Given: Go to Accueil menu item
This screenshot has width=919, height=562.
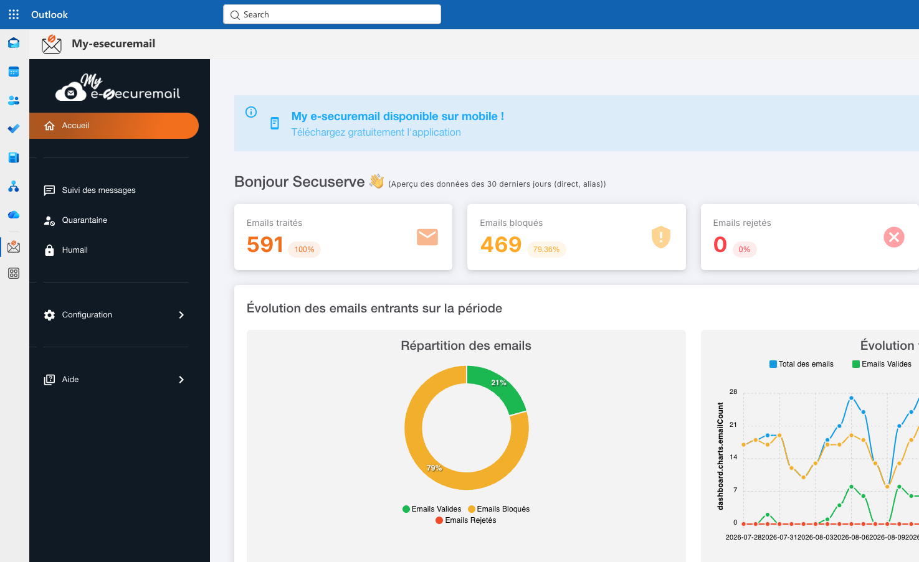Looking at the screenshot, I should tap(114, 126).
